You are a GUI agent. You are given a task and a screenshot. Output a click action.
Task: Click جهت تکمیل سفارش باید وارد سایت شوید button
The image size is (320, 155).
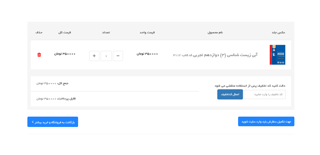[266, 121]
